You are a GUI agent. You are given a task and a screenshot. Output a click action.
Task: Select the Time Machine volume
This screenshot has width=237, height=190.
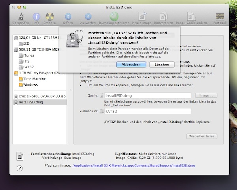(34, 79)
